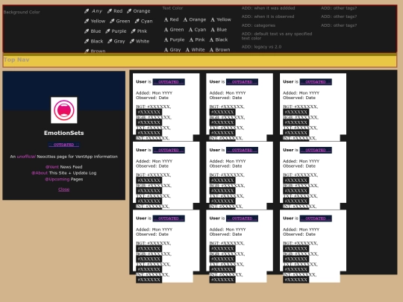
Task: Close the EmotionSets side panel
Action: click(x=63, y=189)
